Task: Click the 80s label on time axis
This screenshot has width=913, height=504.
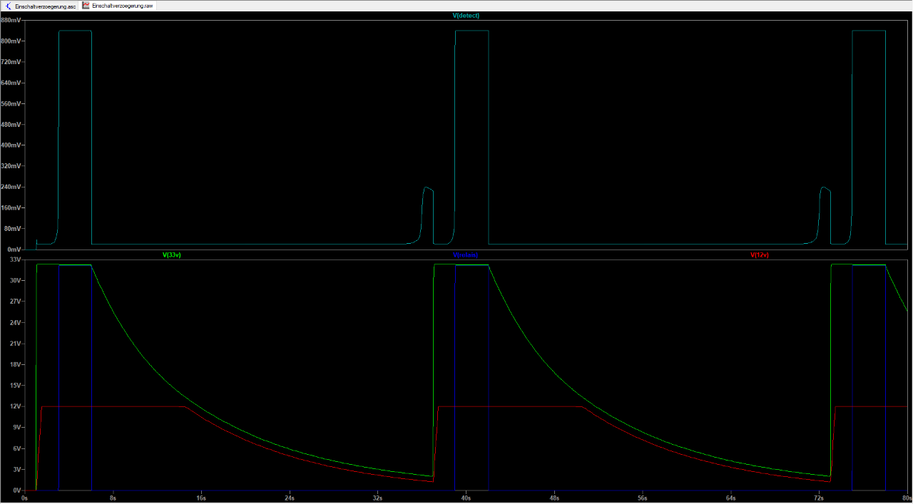Action: click(905, 498)
